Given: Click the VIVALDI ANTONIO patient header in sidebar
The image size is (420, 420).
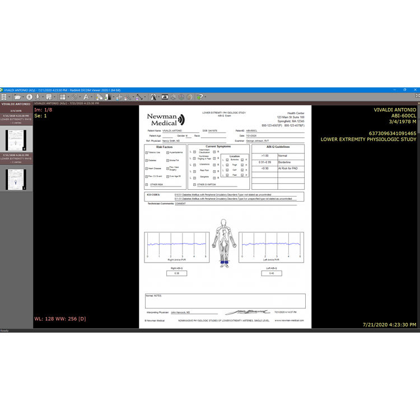Looking at the screenshot, I should click(x=16, y=104).
